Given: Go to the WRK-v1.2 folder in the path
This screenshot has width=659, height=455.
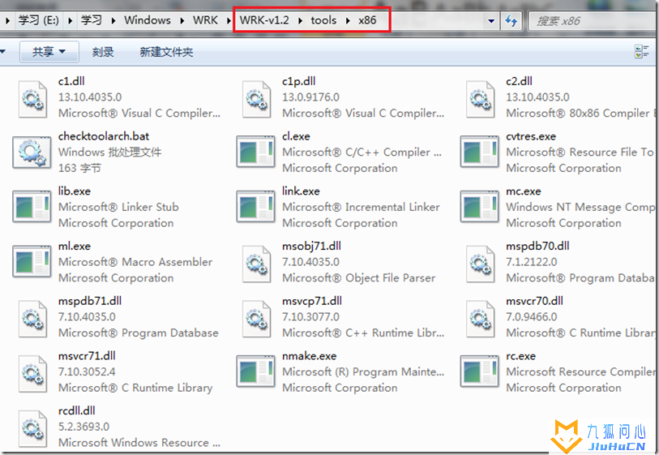Looking at the screenshot, I should pos(264,20).
